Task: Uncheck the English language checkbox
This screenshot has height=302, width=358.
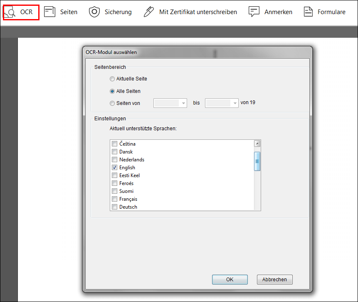Action: [114, 167]
